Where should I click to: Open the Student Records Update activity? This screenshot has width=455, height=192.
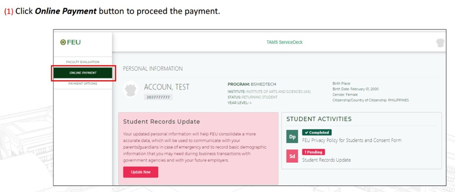(327, 160)
